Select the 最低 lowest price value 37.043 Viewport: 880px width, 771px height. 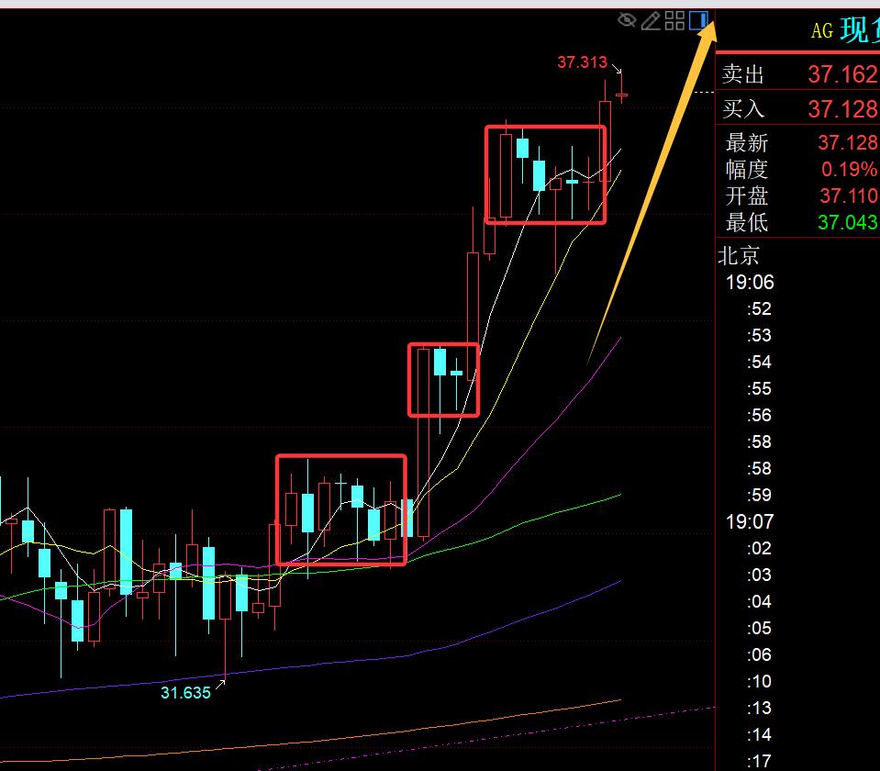pos(847,223)
